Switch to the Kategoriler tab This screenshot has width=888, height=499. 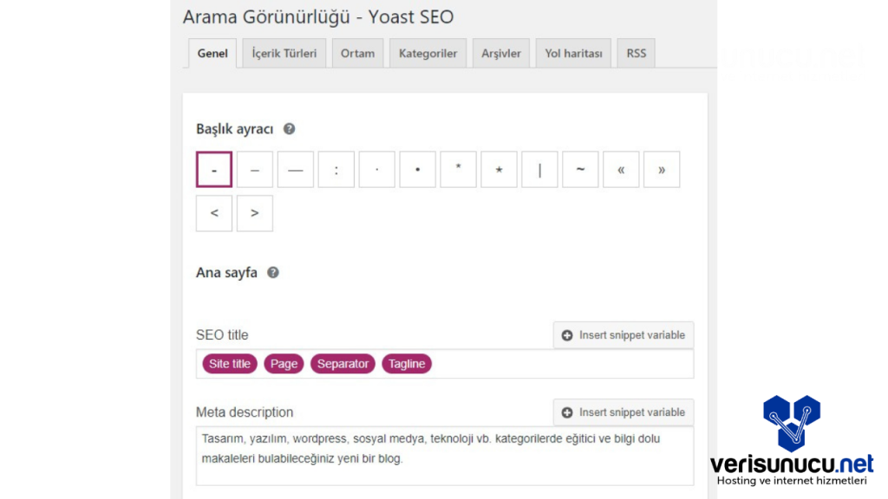coord(428,53)
